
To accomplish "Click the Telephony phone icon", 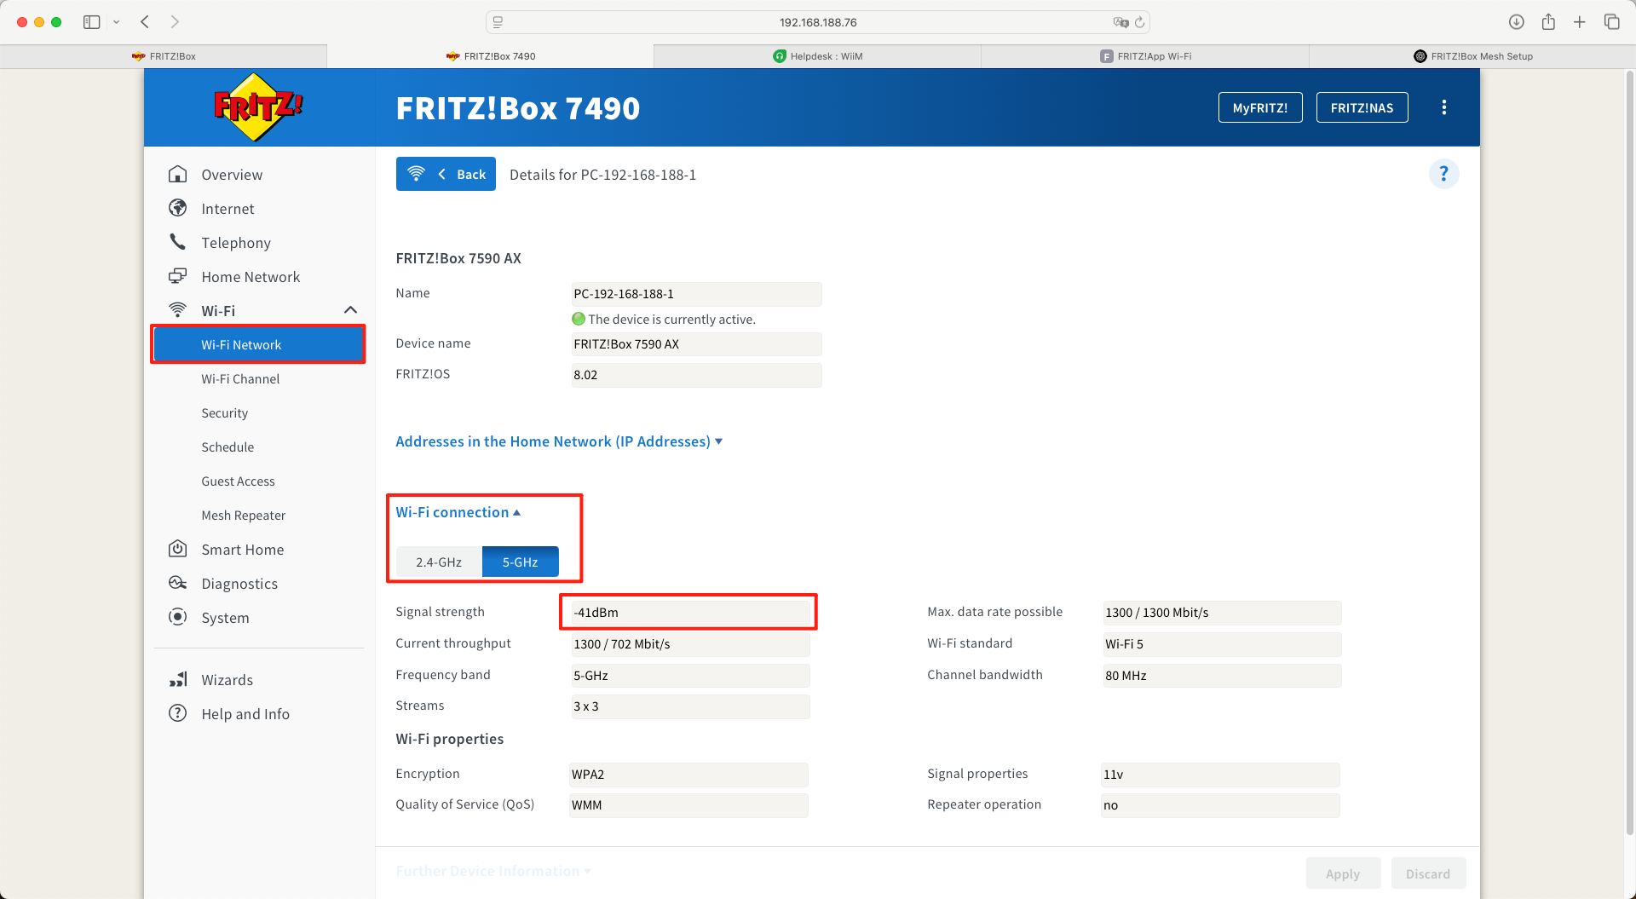I will coord(177,242).
